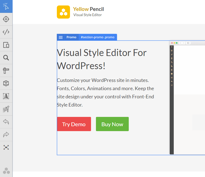This screenshot has width=205, height=177.
Task: Click 'Visual Style Editor' subtitle text
Action: coord(87,15)
